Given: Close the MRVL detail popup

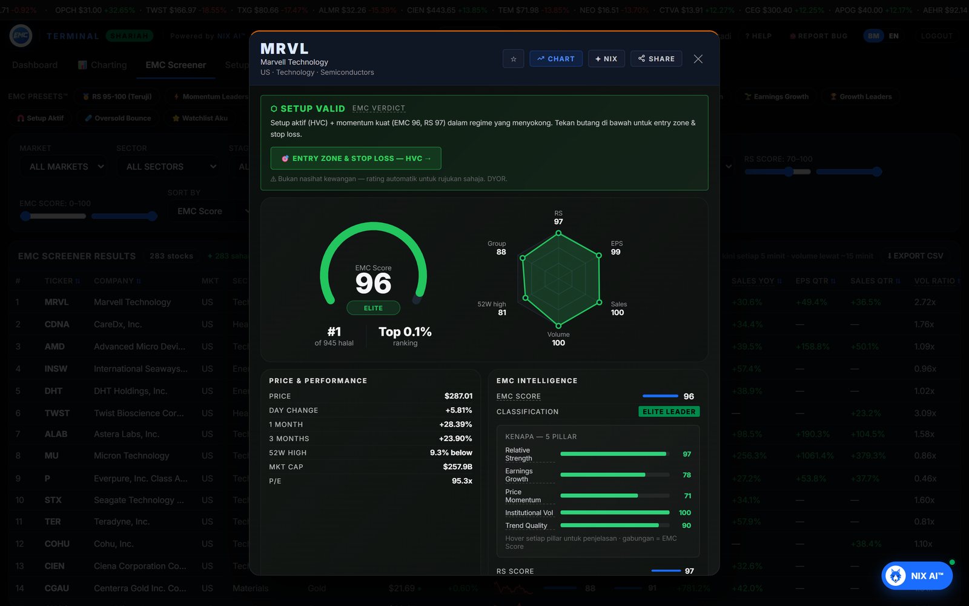Looking at the screenshot, I should tap(698, 59).
